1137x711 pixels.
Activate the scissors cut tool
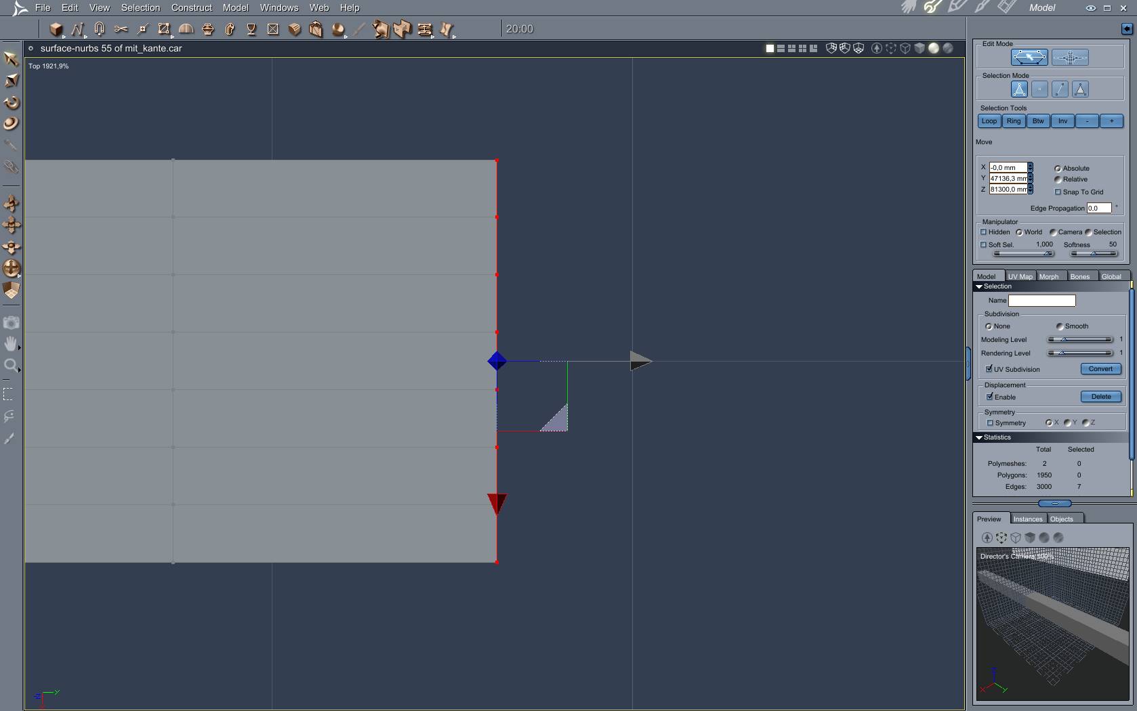tap(121, 28)
